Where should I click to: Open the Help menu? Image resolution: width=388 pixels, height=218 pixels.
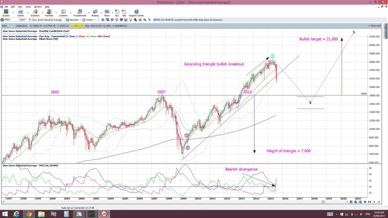(47, 7)
